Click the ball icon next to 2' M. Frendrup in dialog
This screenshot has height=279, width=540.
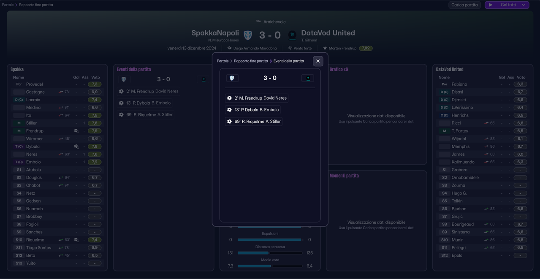tap(230, 98)
